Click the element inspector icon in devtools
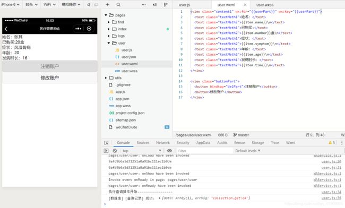Screen dimensions: 345x208 point(106,143)
